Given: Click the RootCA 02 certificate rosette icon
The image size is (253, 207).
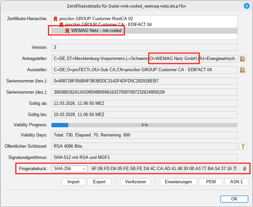Looking at the screenshot, I should pyautogui.click(x=55, y=18).
